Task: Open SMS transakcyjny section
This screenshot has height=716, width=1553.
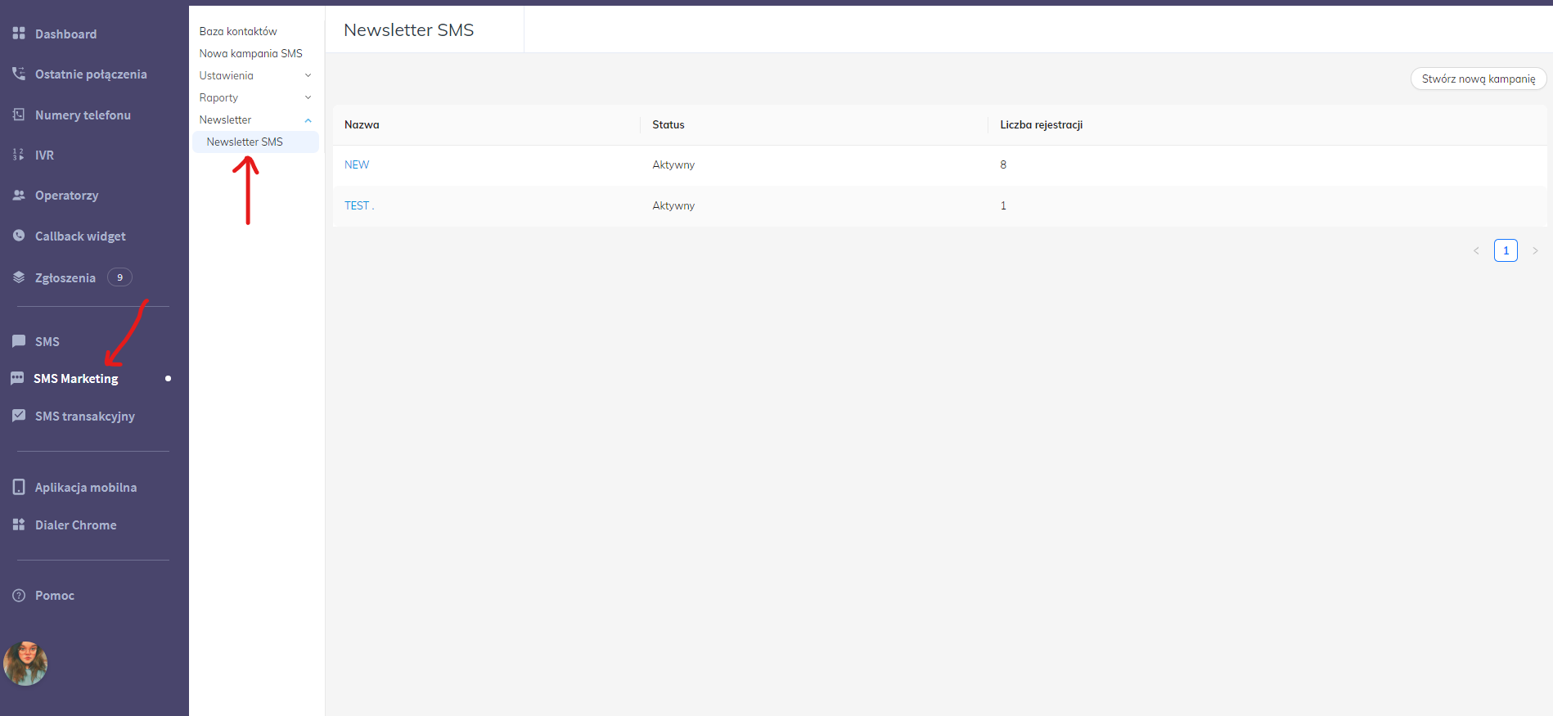Action: [x=84, y=416]
